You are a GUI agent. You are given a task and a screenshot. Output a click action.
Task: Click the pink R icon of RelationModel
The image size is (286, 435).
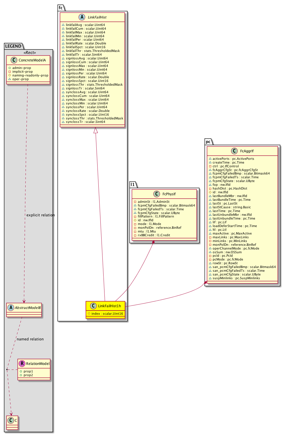pos(22,364)
